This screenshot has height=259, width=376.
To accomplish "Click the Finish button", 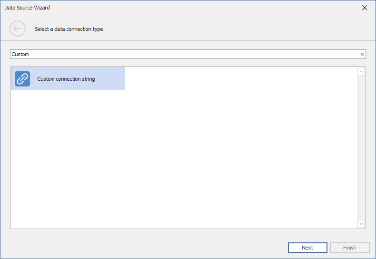I will 349,248.
